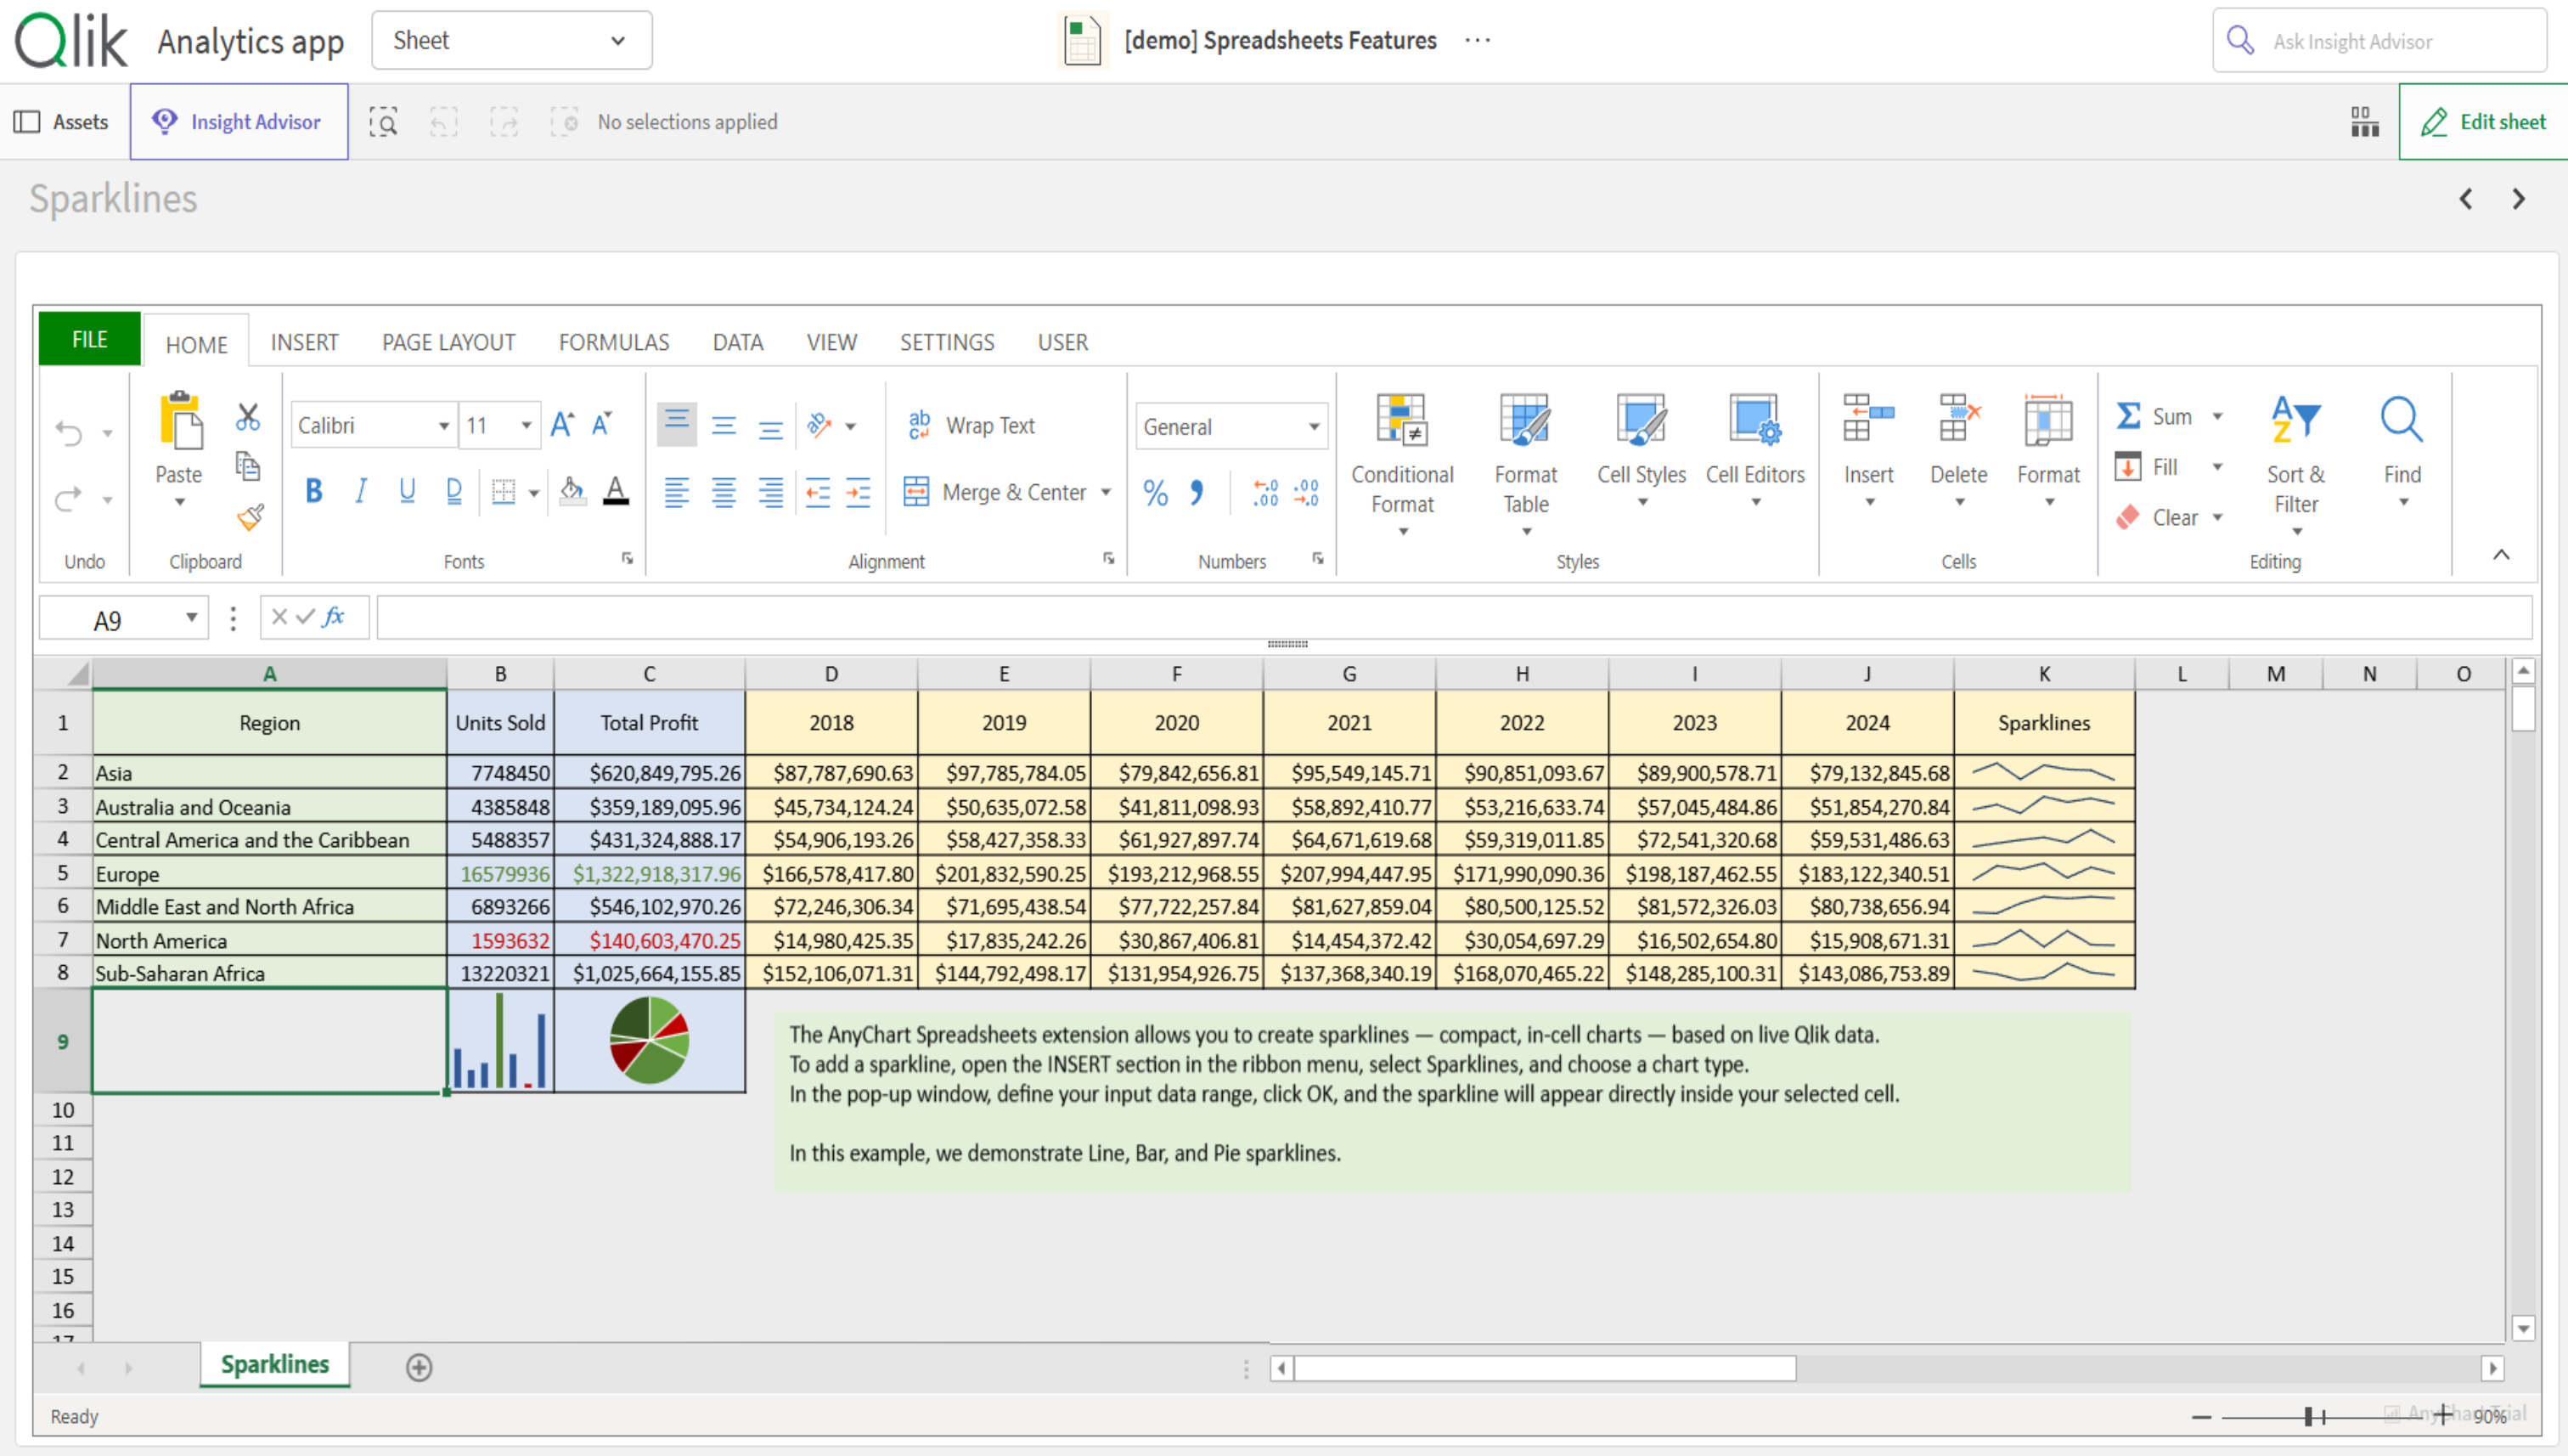Screen dimensions: 2568x1456
Task: Click the decrease indent icon
Action: coord(818,492)
